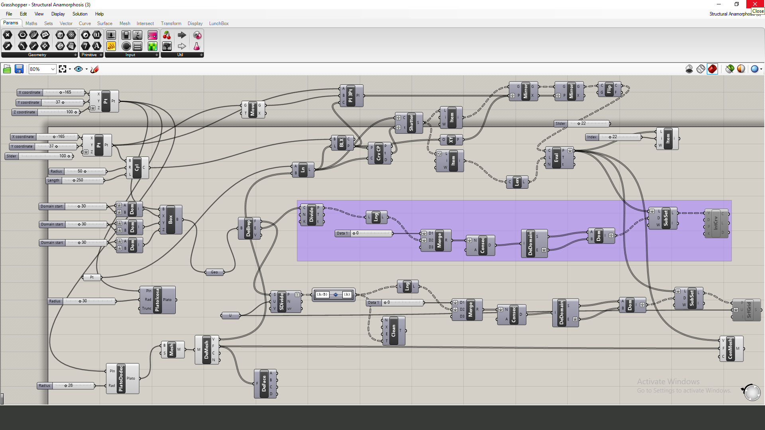The height and width of the screenshot is (430, 765).
Task: Select the tree Data Dam util icon
Action: [167, 46]
